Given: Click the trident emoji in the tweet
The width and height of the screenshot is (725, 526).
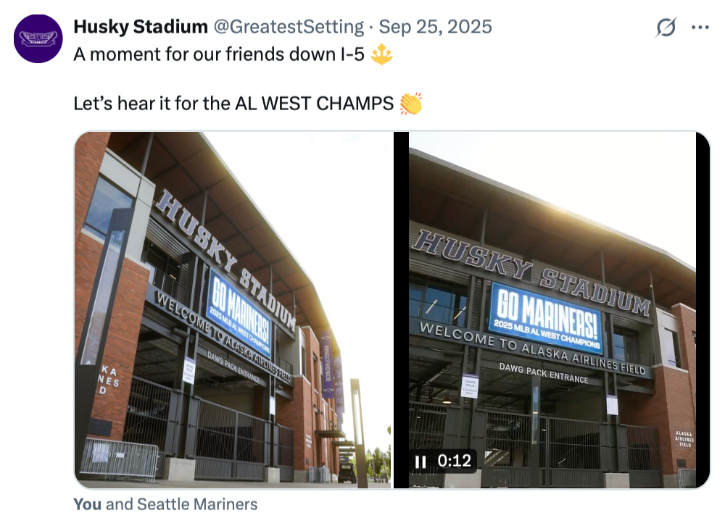Looking at the screenshot, I should coord(381,55).
